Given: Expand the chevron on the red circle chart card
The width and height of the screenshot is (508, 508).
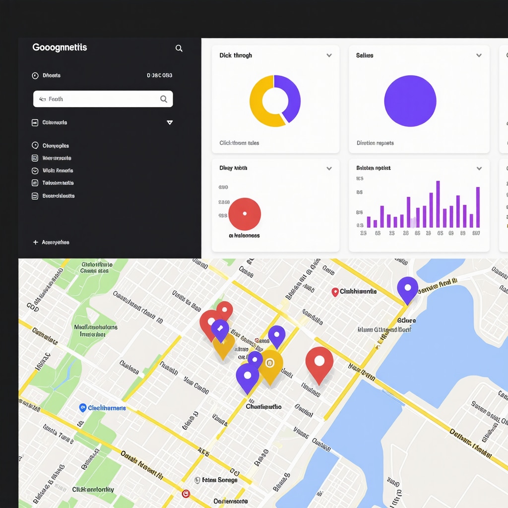Looking at the screenshot, I should [329, 169].
